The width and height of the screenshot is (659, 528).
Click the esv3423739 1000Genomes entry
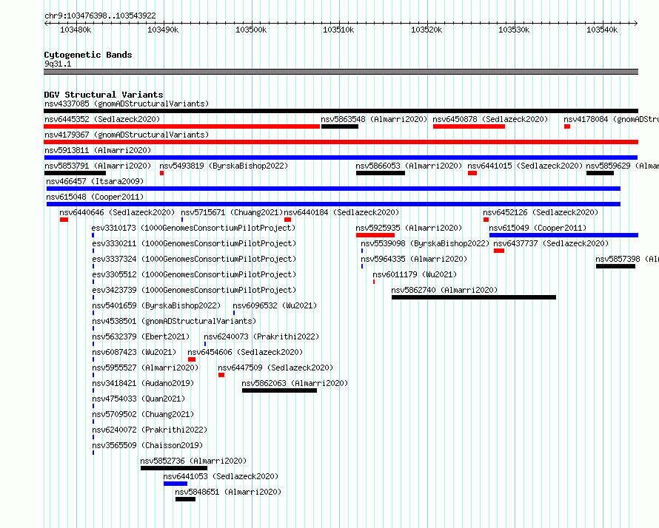coord(194,290)
